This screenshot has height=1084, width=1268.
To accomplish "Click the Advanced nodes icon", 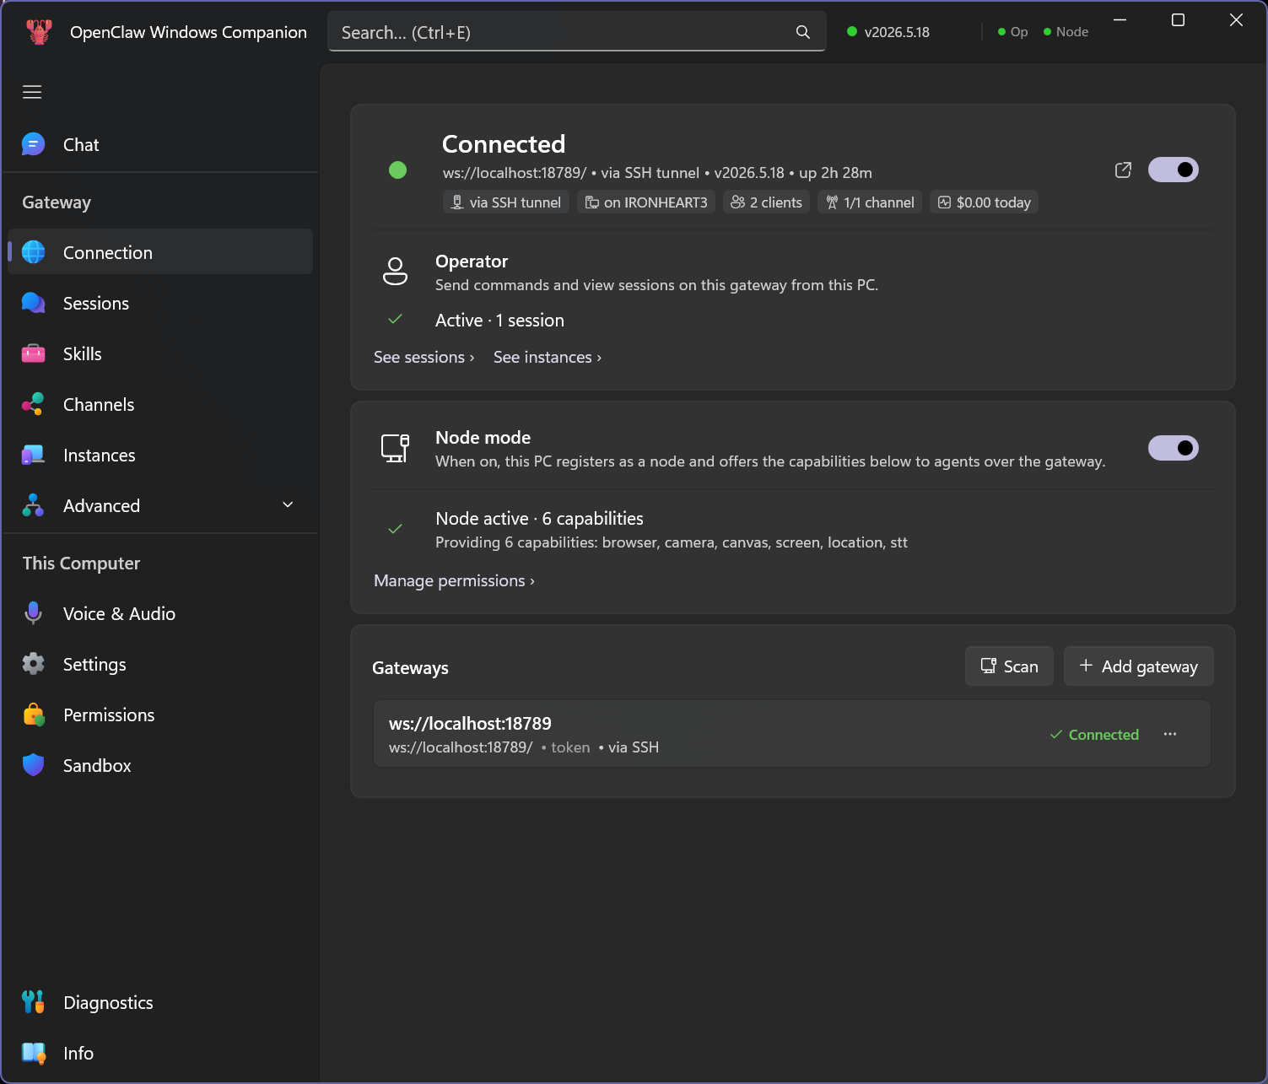I will [34, 505].
